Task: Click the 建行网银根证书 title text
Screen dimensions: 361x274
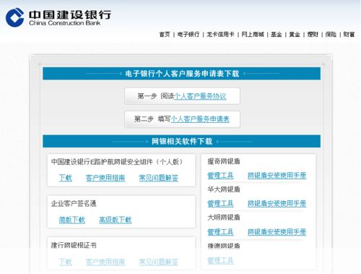Action: 74,245
